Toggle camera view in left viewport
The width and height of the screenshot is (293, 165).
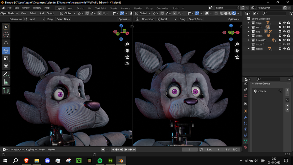point(127,57)
